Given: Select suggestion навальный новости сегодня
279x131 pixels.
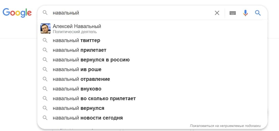Looking at the screenshot, I should tap(152, 118).
